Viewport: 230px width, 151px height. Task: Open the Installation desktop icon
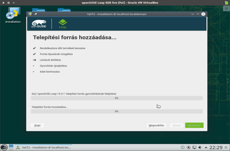click(x=13, y=15)
